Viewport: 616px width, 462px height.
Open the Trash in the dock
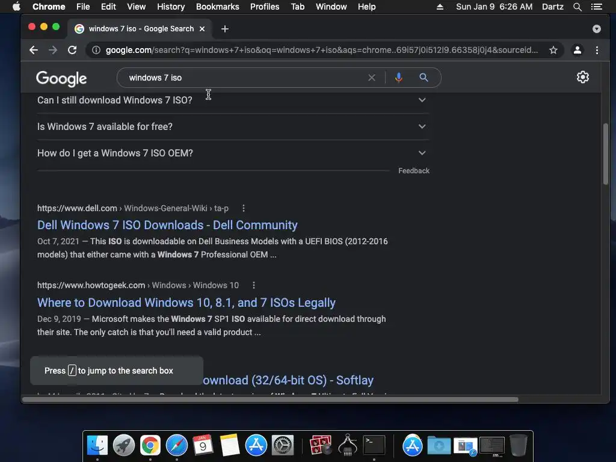(x=518, y=446)
